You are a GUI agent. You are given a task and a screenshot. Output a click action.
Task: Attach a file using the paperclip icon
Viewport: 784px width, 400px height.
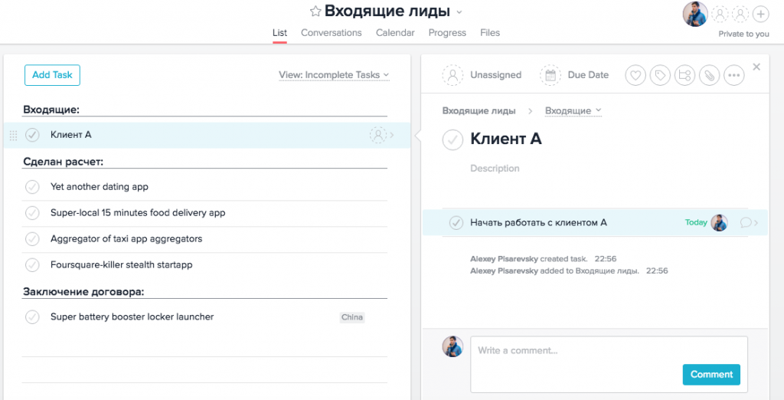(709, 75)
